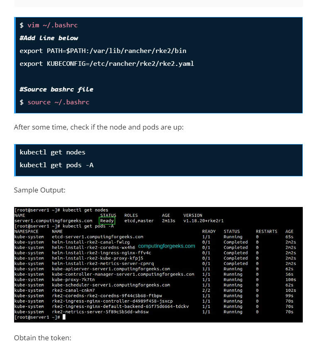The width and height of the screenshot is (309, 344).
Task: Click the 'Sample Output:' label
Action: point(39,190)
